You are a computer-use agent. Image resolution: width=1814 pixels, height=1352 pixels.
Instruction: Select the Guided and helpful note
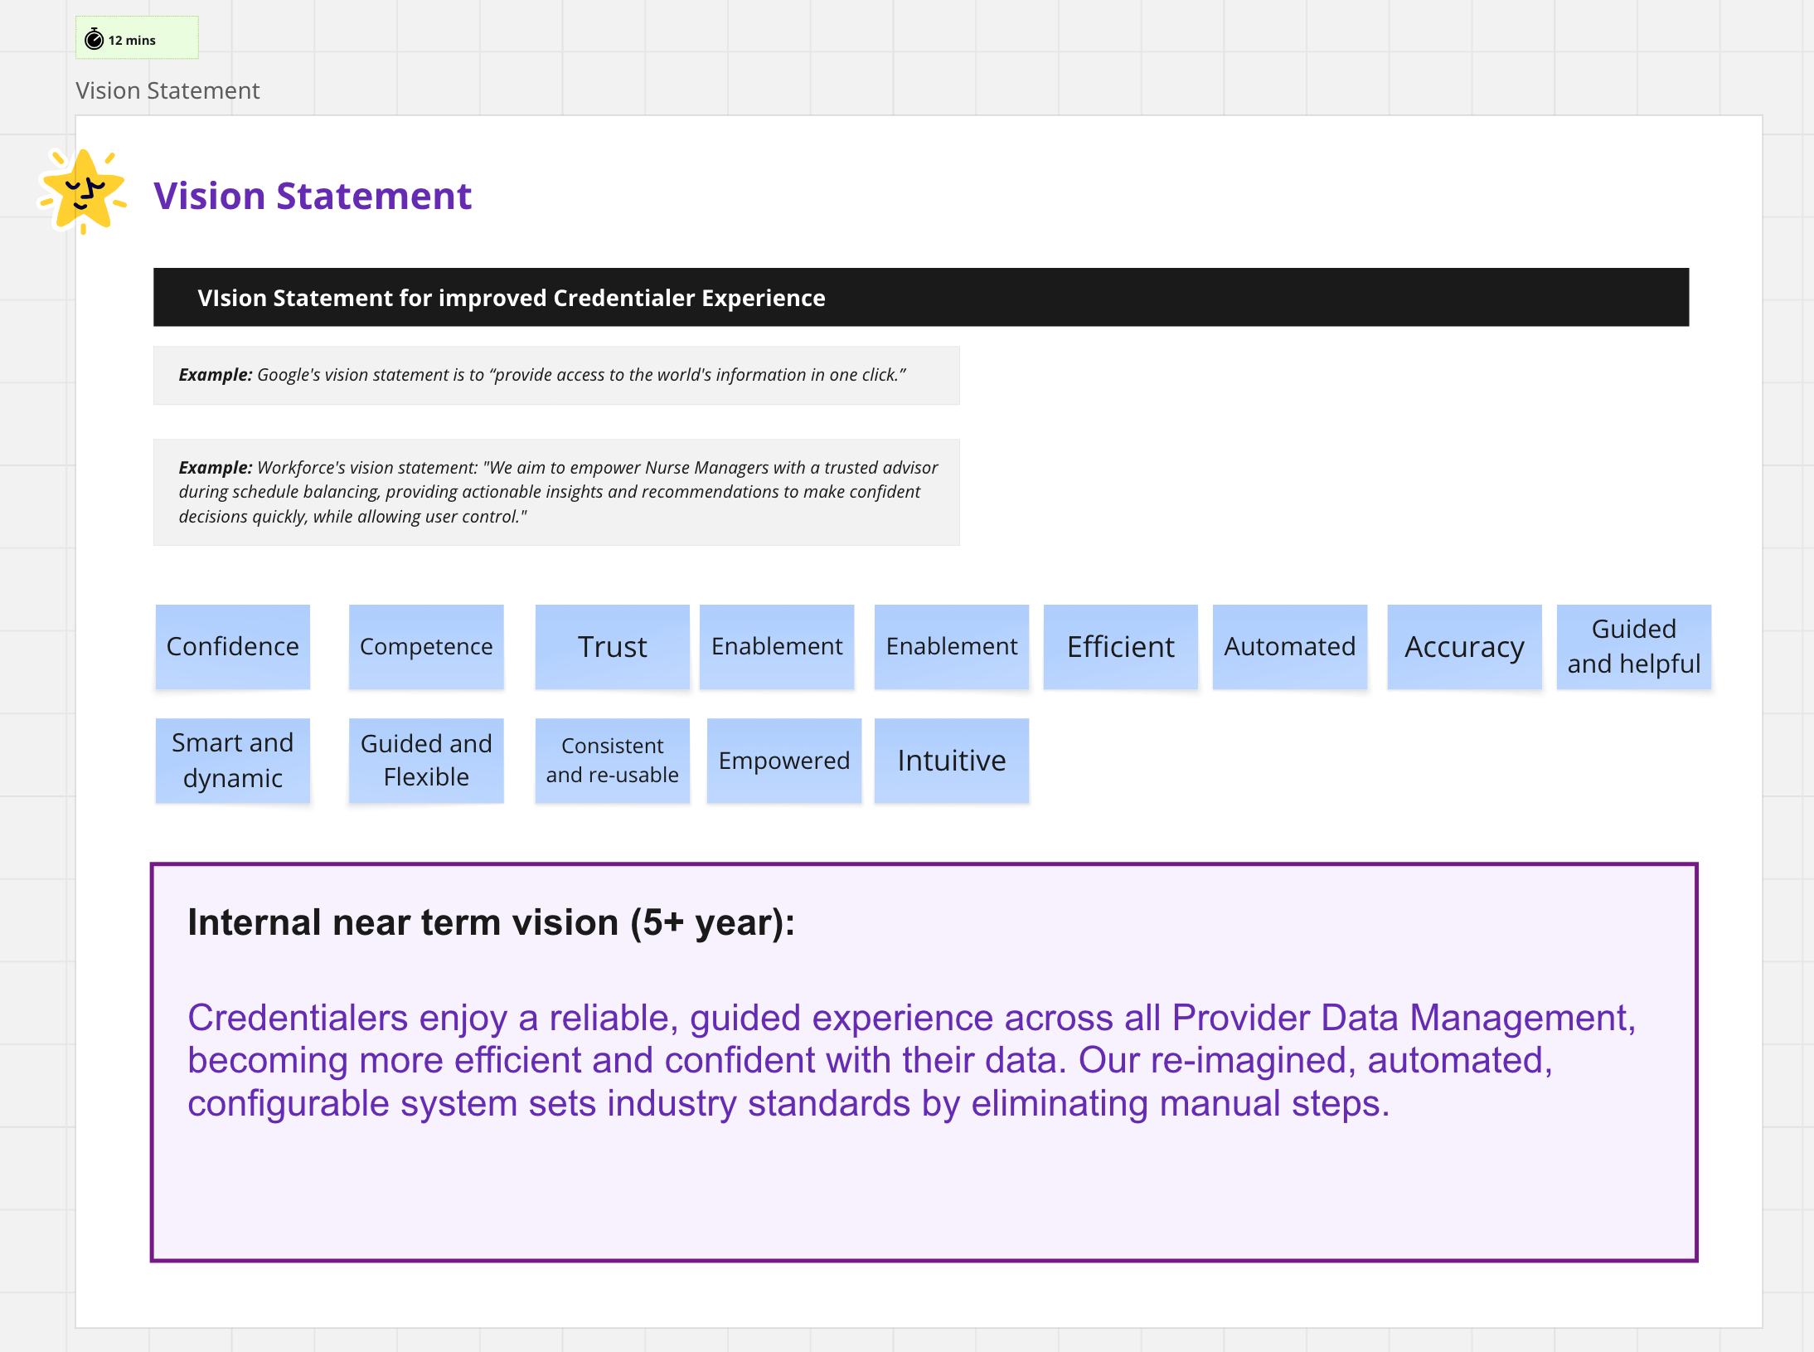click(1633, 646)
